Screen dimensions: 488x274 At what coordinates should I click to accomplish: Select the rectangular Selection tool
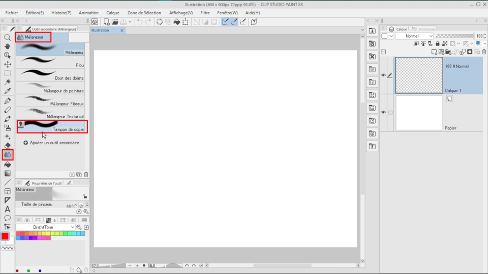pos(7,73)
